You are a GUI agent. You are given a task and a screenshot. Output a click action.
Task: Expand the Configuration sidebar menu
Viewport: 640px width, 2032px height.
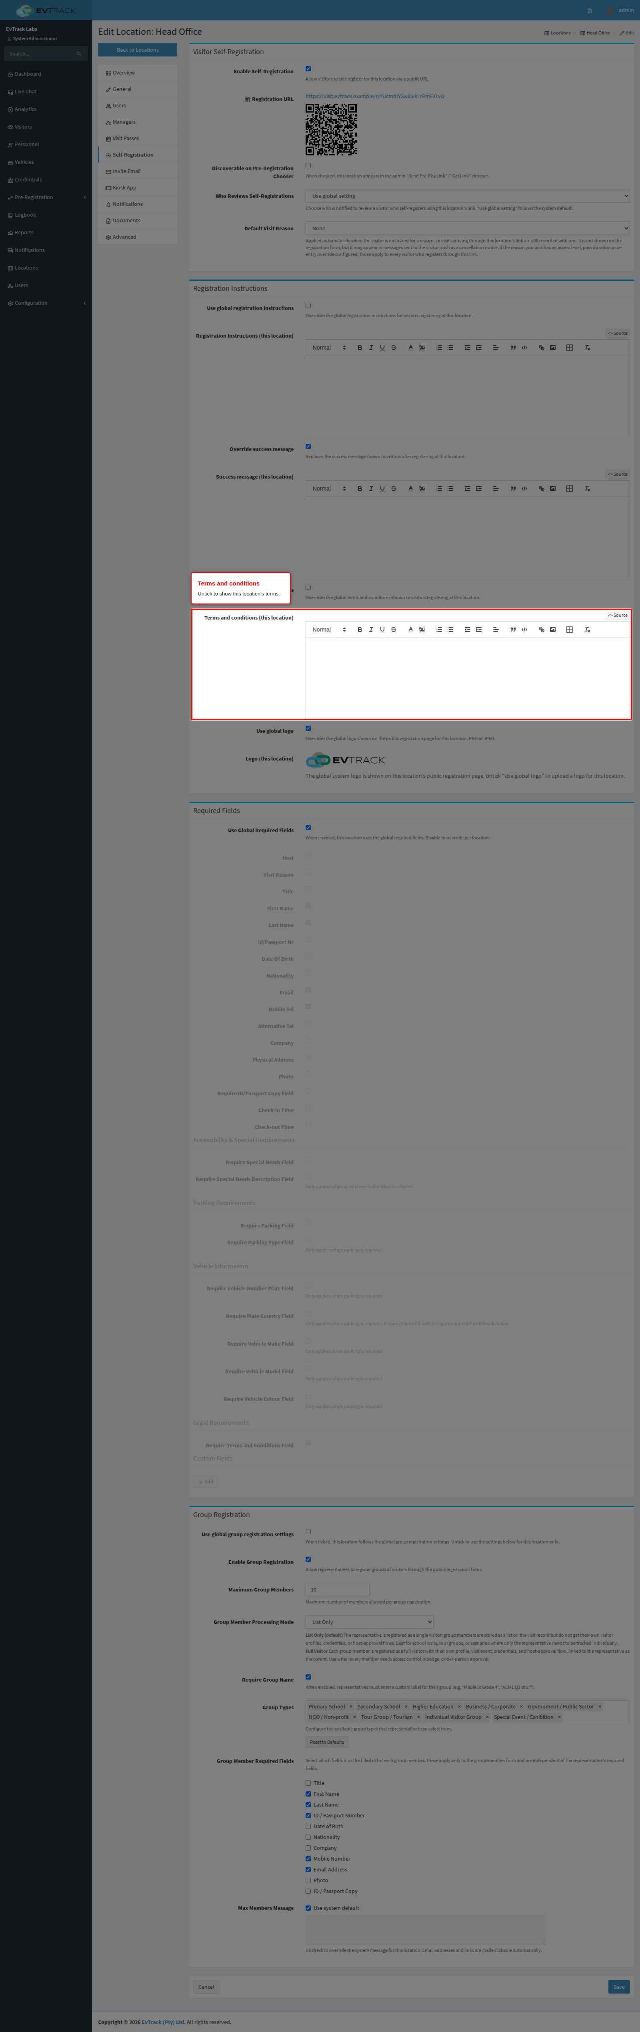(x=46, y=303)
